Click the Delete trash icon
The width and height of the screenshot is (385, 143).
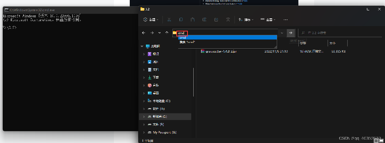(x=228, y=20)
